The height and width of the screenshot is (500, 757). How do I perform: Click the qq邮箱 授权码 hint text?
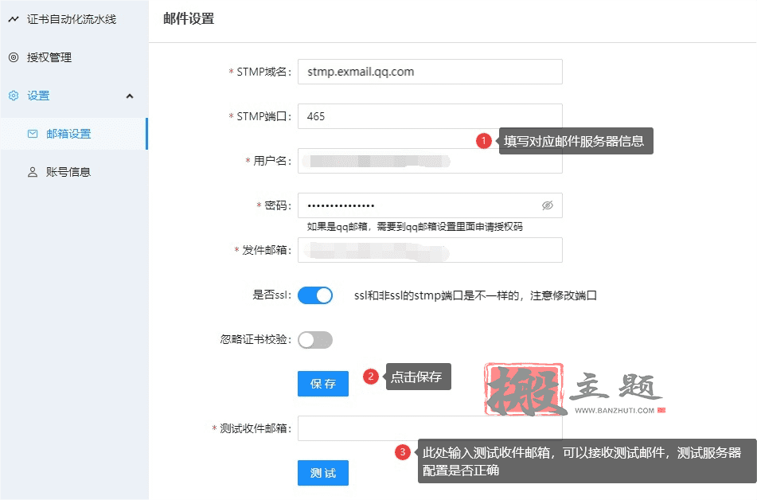tap(415, 227)
